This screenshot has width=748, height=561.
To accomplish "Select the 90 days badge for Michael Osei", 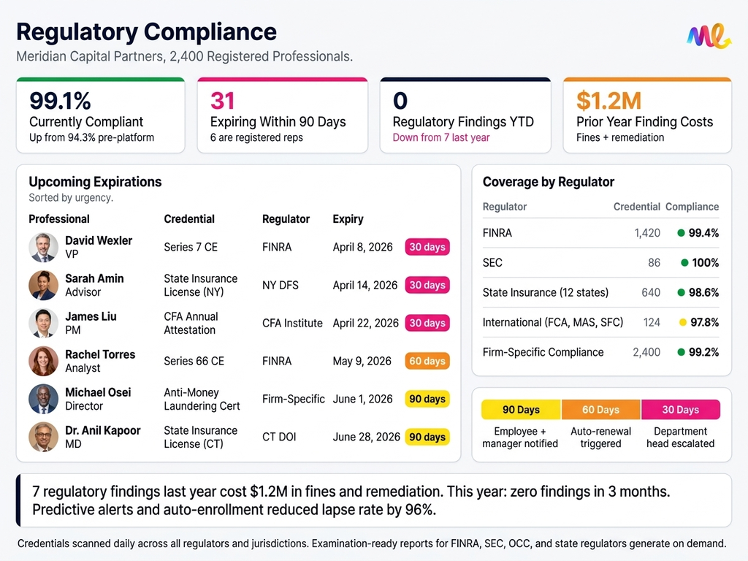I will pos(427,400).
